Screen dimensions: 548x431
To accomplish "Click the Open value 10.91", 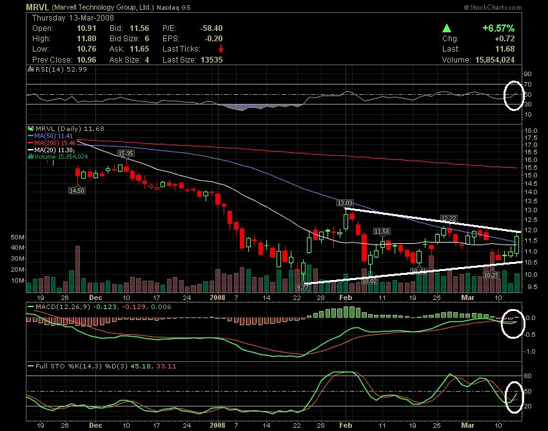I will [x=86, y=28].
